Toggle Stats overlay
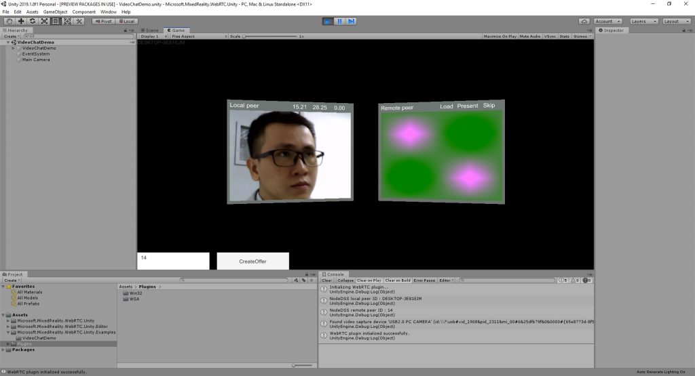Viewport: 695px width, 376px height. [x=564, y=37]
